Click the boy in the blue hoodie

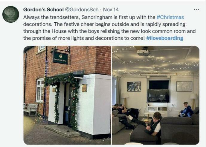coord(186,109)
